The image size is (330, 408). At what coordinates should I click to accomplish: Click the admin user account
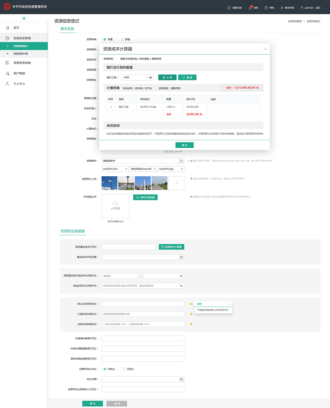coord(307,8)
